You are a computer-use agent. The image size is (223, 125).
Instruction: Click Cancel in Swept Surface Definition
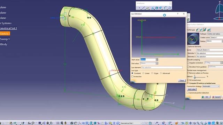click(x=216, y=97)
